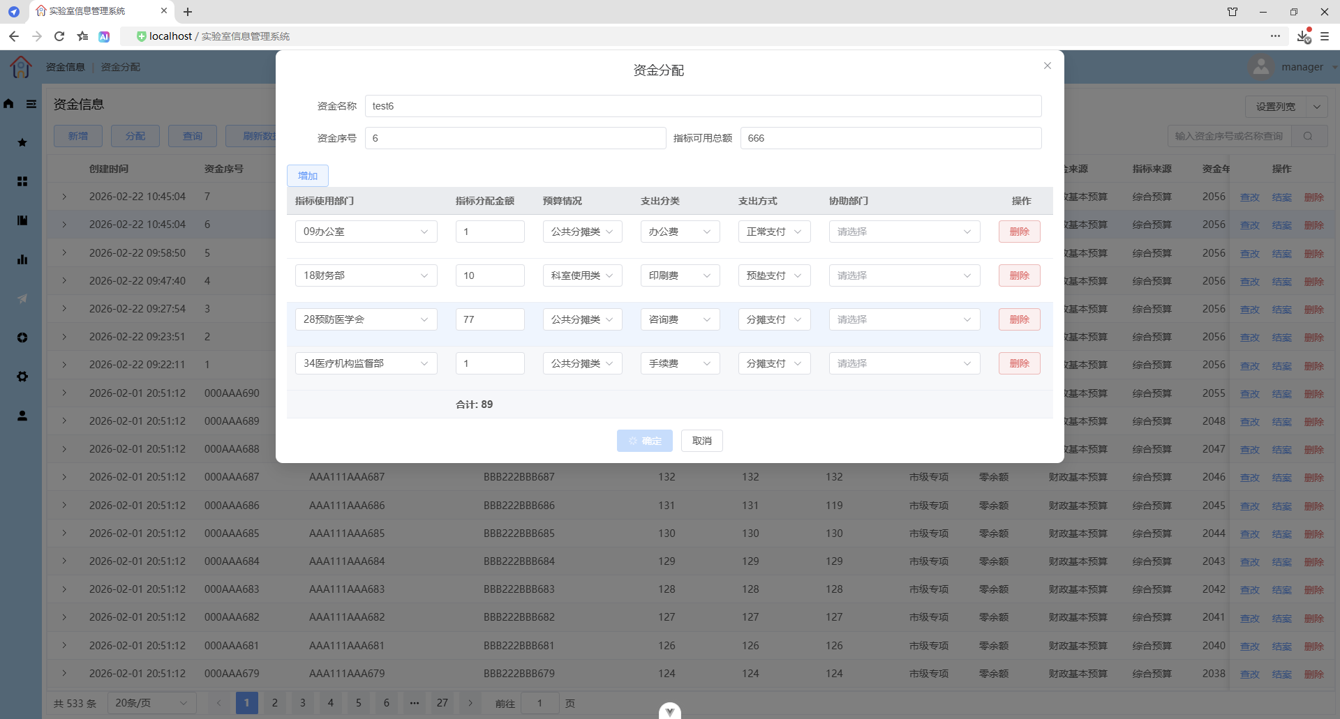Open the browser three-dots more options
Image resolution: width=1340 pixels, height=719 pixels.
pos(1275,36)
